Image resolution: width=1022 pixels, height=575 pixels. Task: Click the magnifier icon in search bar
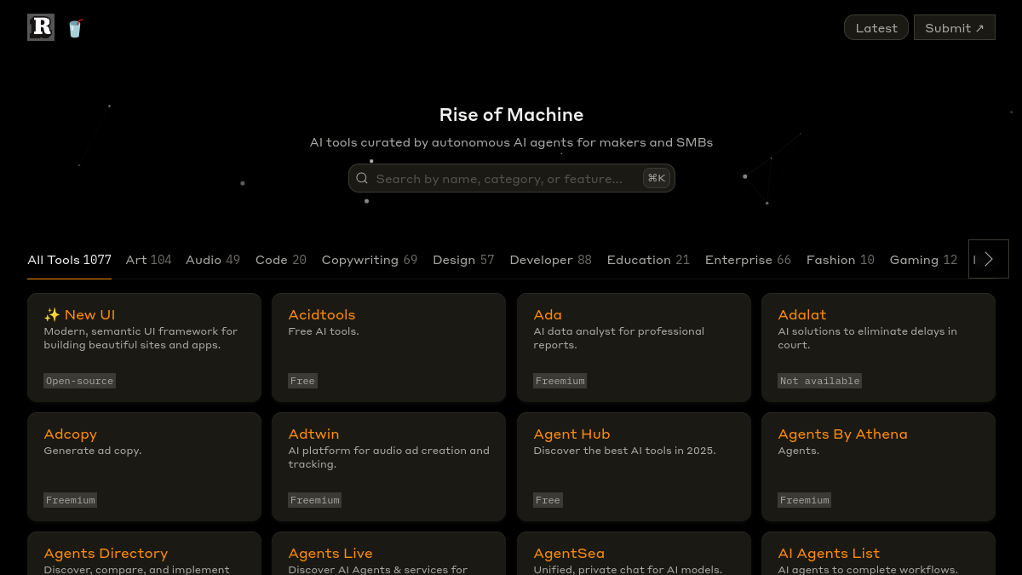click(362, 178)
